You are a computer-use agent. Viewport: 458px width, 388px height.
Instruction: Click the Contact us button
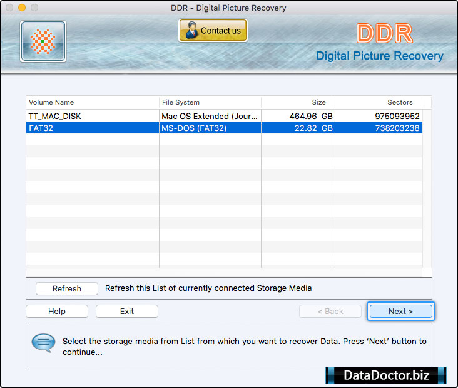(x=213, y=31)
